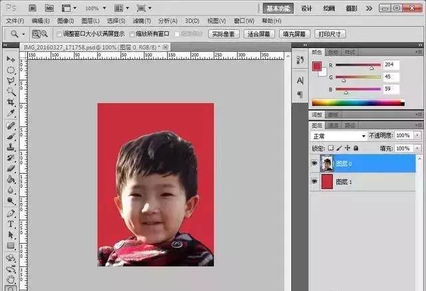Open the 文件(F) menu
This screenshot has height=291, width=426.
point(15,21)
